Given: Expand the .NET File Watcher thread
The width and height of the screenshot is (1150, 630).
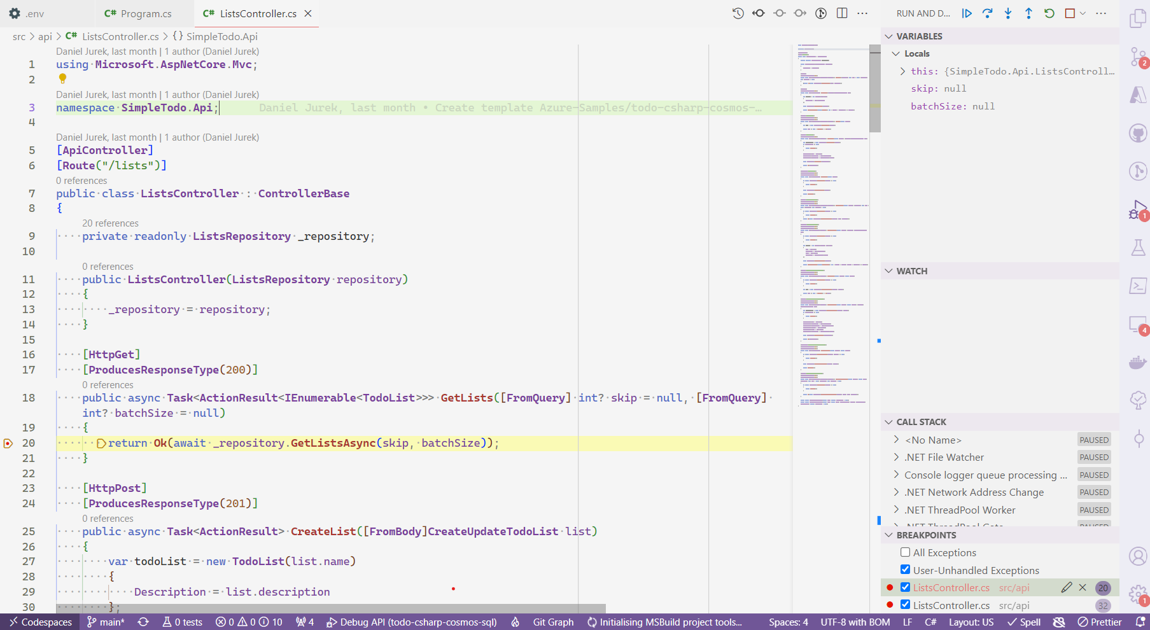Looking at the screenshot, I should 896,457.
